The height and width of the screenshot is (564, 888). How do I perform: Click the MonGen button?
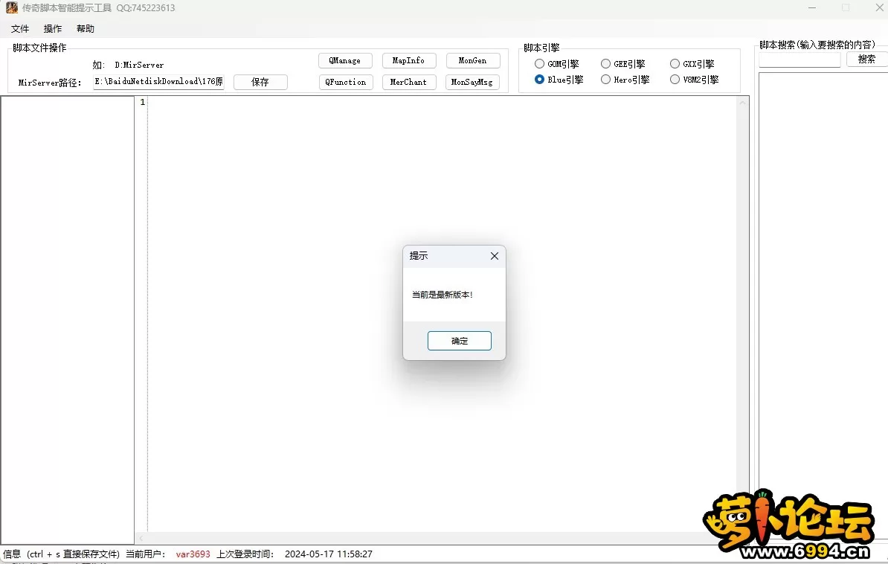click(472, 61)
